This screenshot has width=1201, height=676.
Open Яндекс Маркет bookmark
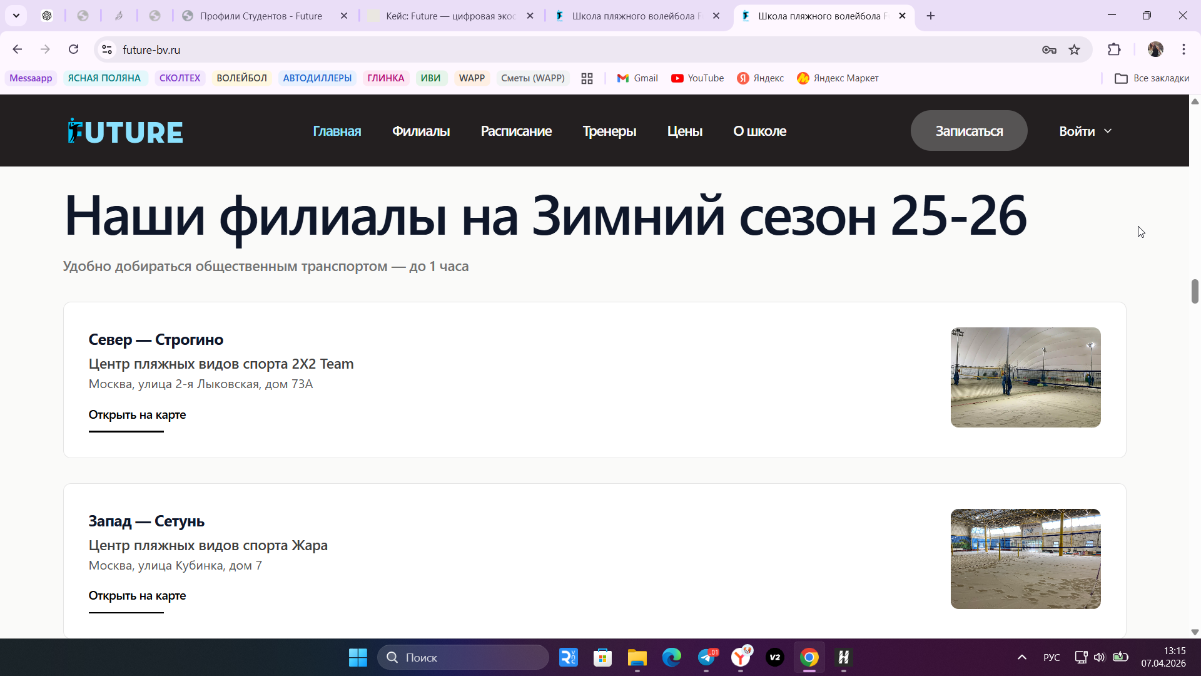(x=837, y=78)
